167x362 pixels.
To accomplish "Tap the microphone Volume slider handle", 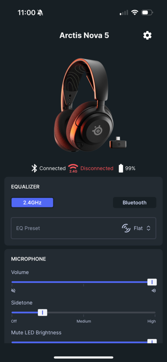I will click(152, 282).
